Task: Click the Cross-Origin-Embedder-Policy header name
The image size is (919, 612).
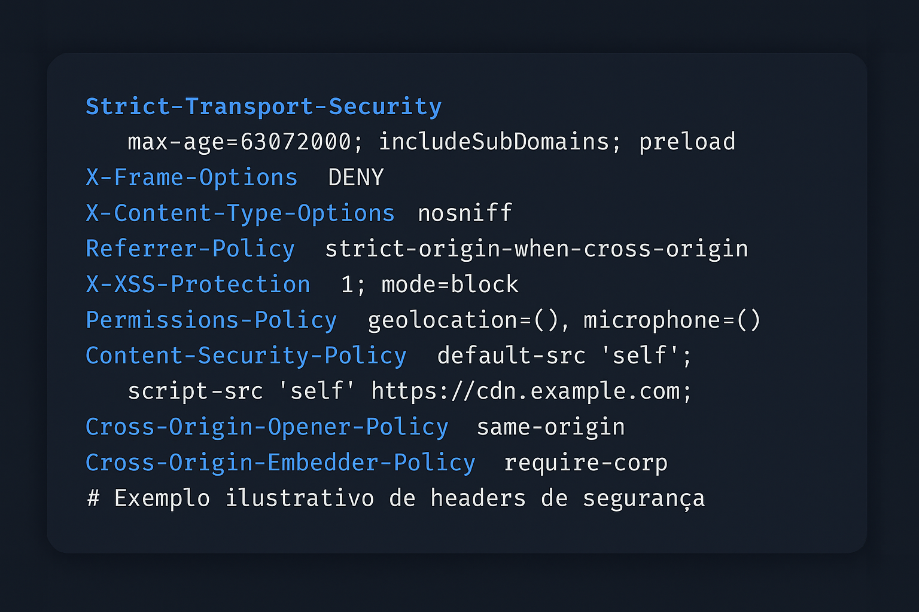Action: point(281,463)
